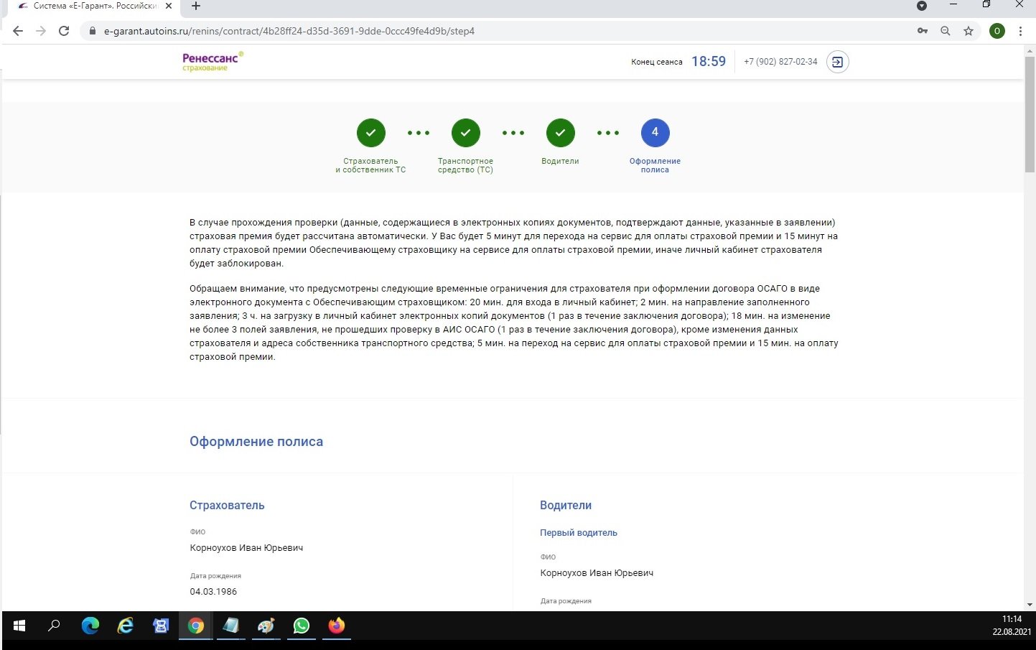Open the completed Транспортное средство step
1036x650 pixels.
coord(465,133)
